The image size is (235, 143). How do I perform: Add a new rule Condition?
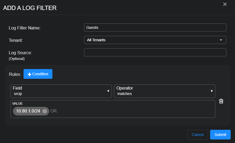pyautogui.click(x=38, y=74)
